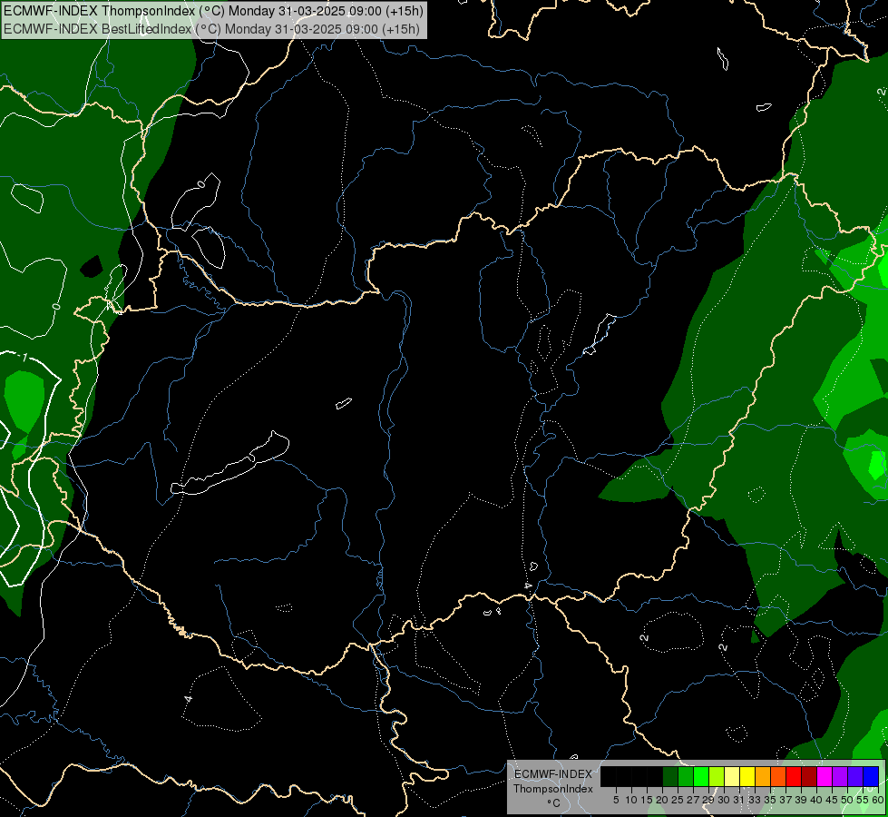
Task: Select the lime 29–30 legend swatch
Action: point(717,776)
